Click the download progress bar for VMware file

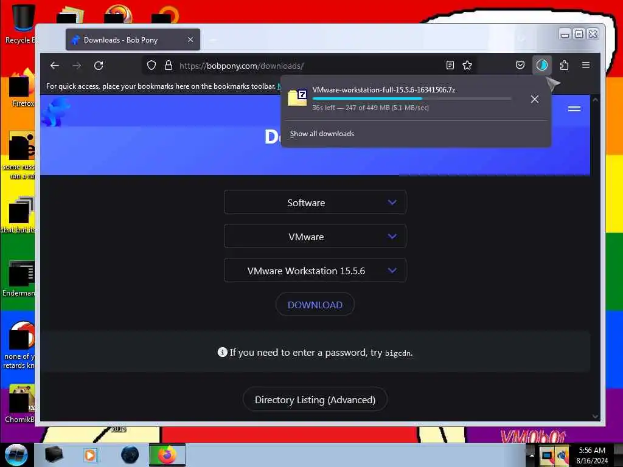click(412, 99)
